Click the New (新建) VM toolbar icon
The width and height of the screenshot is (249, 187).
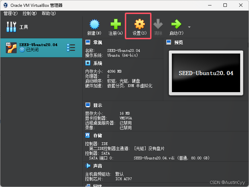[94, 24]
